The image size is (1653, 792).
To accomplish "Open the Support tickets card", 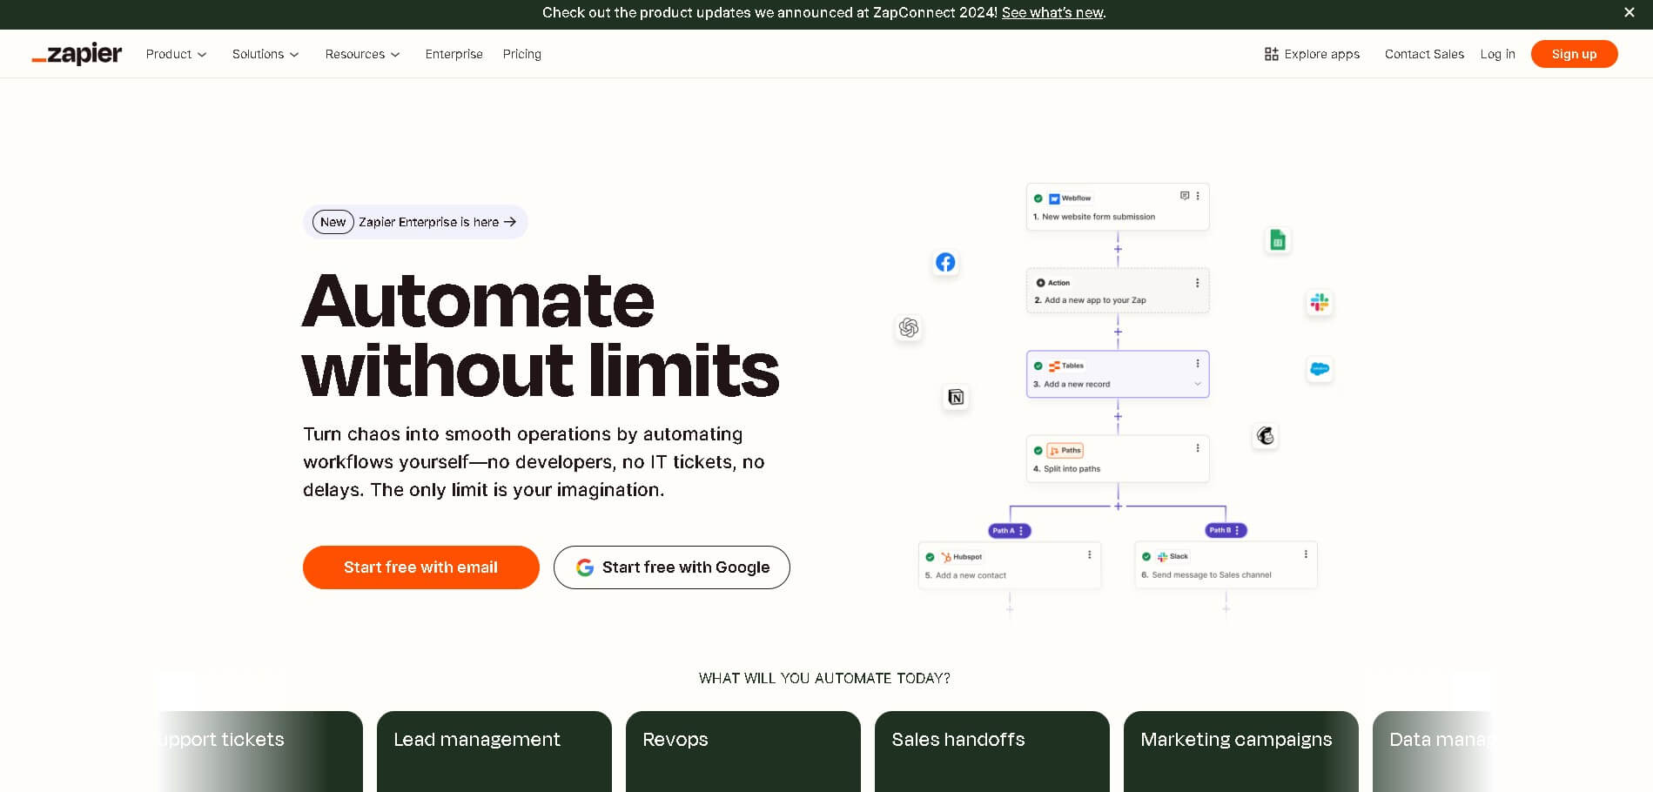I will [x=260, y=752].
